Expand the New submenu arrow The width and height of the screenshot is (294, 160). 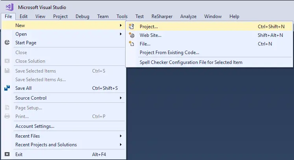(x=121, y=25)
